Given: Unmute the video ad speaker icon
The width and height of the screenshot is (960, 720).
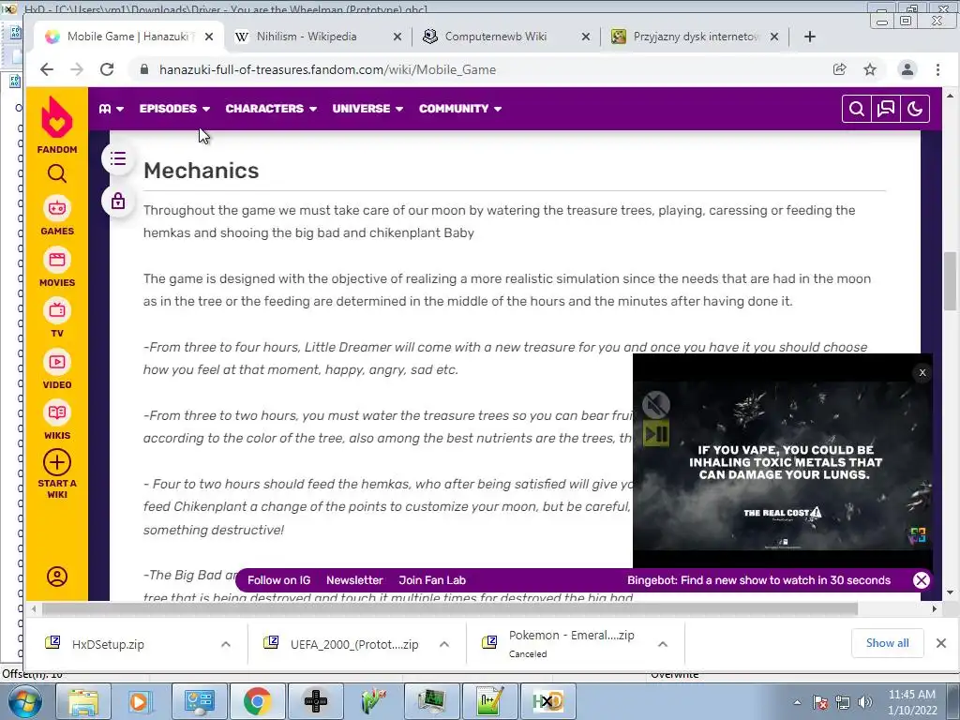Looking at the screenshot, I should (656, 405).
